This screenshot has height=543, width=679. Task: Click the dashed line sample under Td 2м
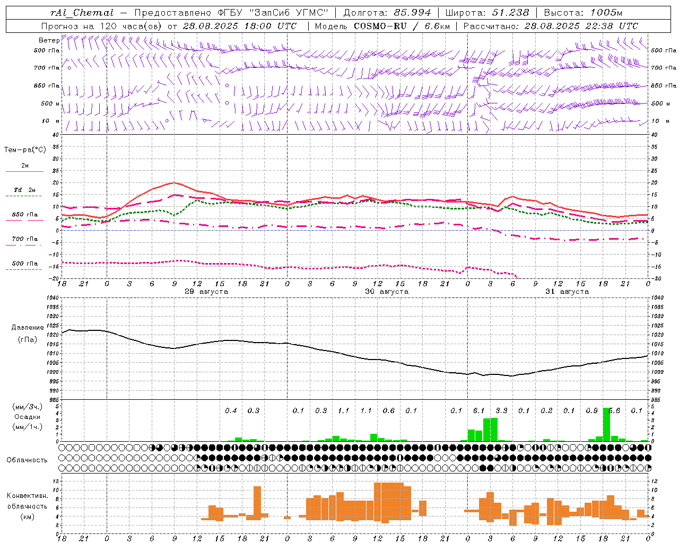coord(24,196)
